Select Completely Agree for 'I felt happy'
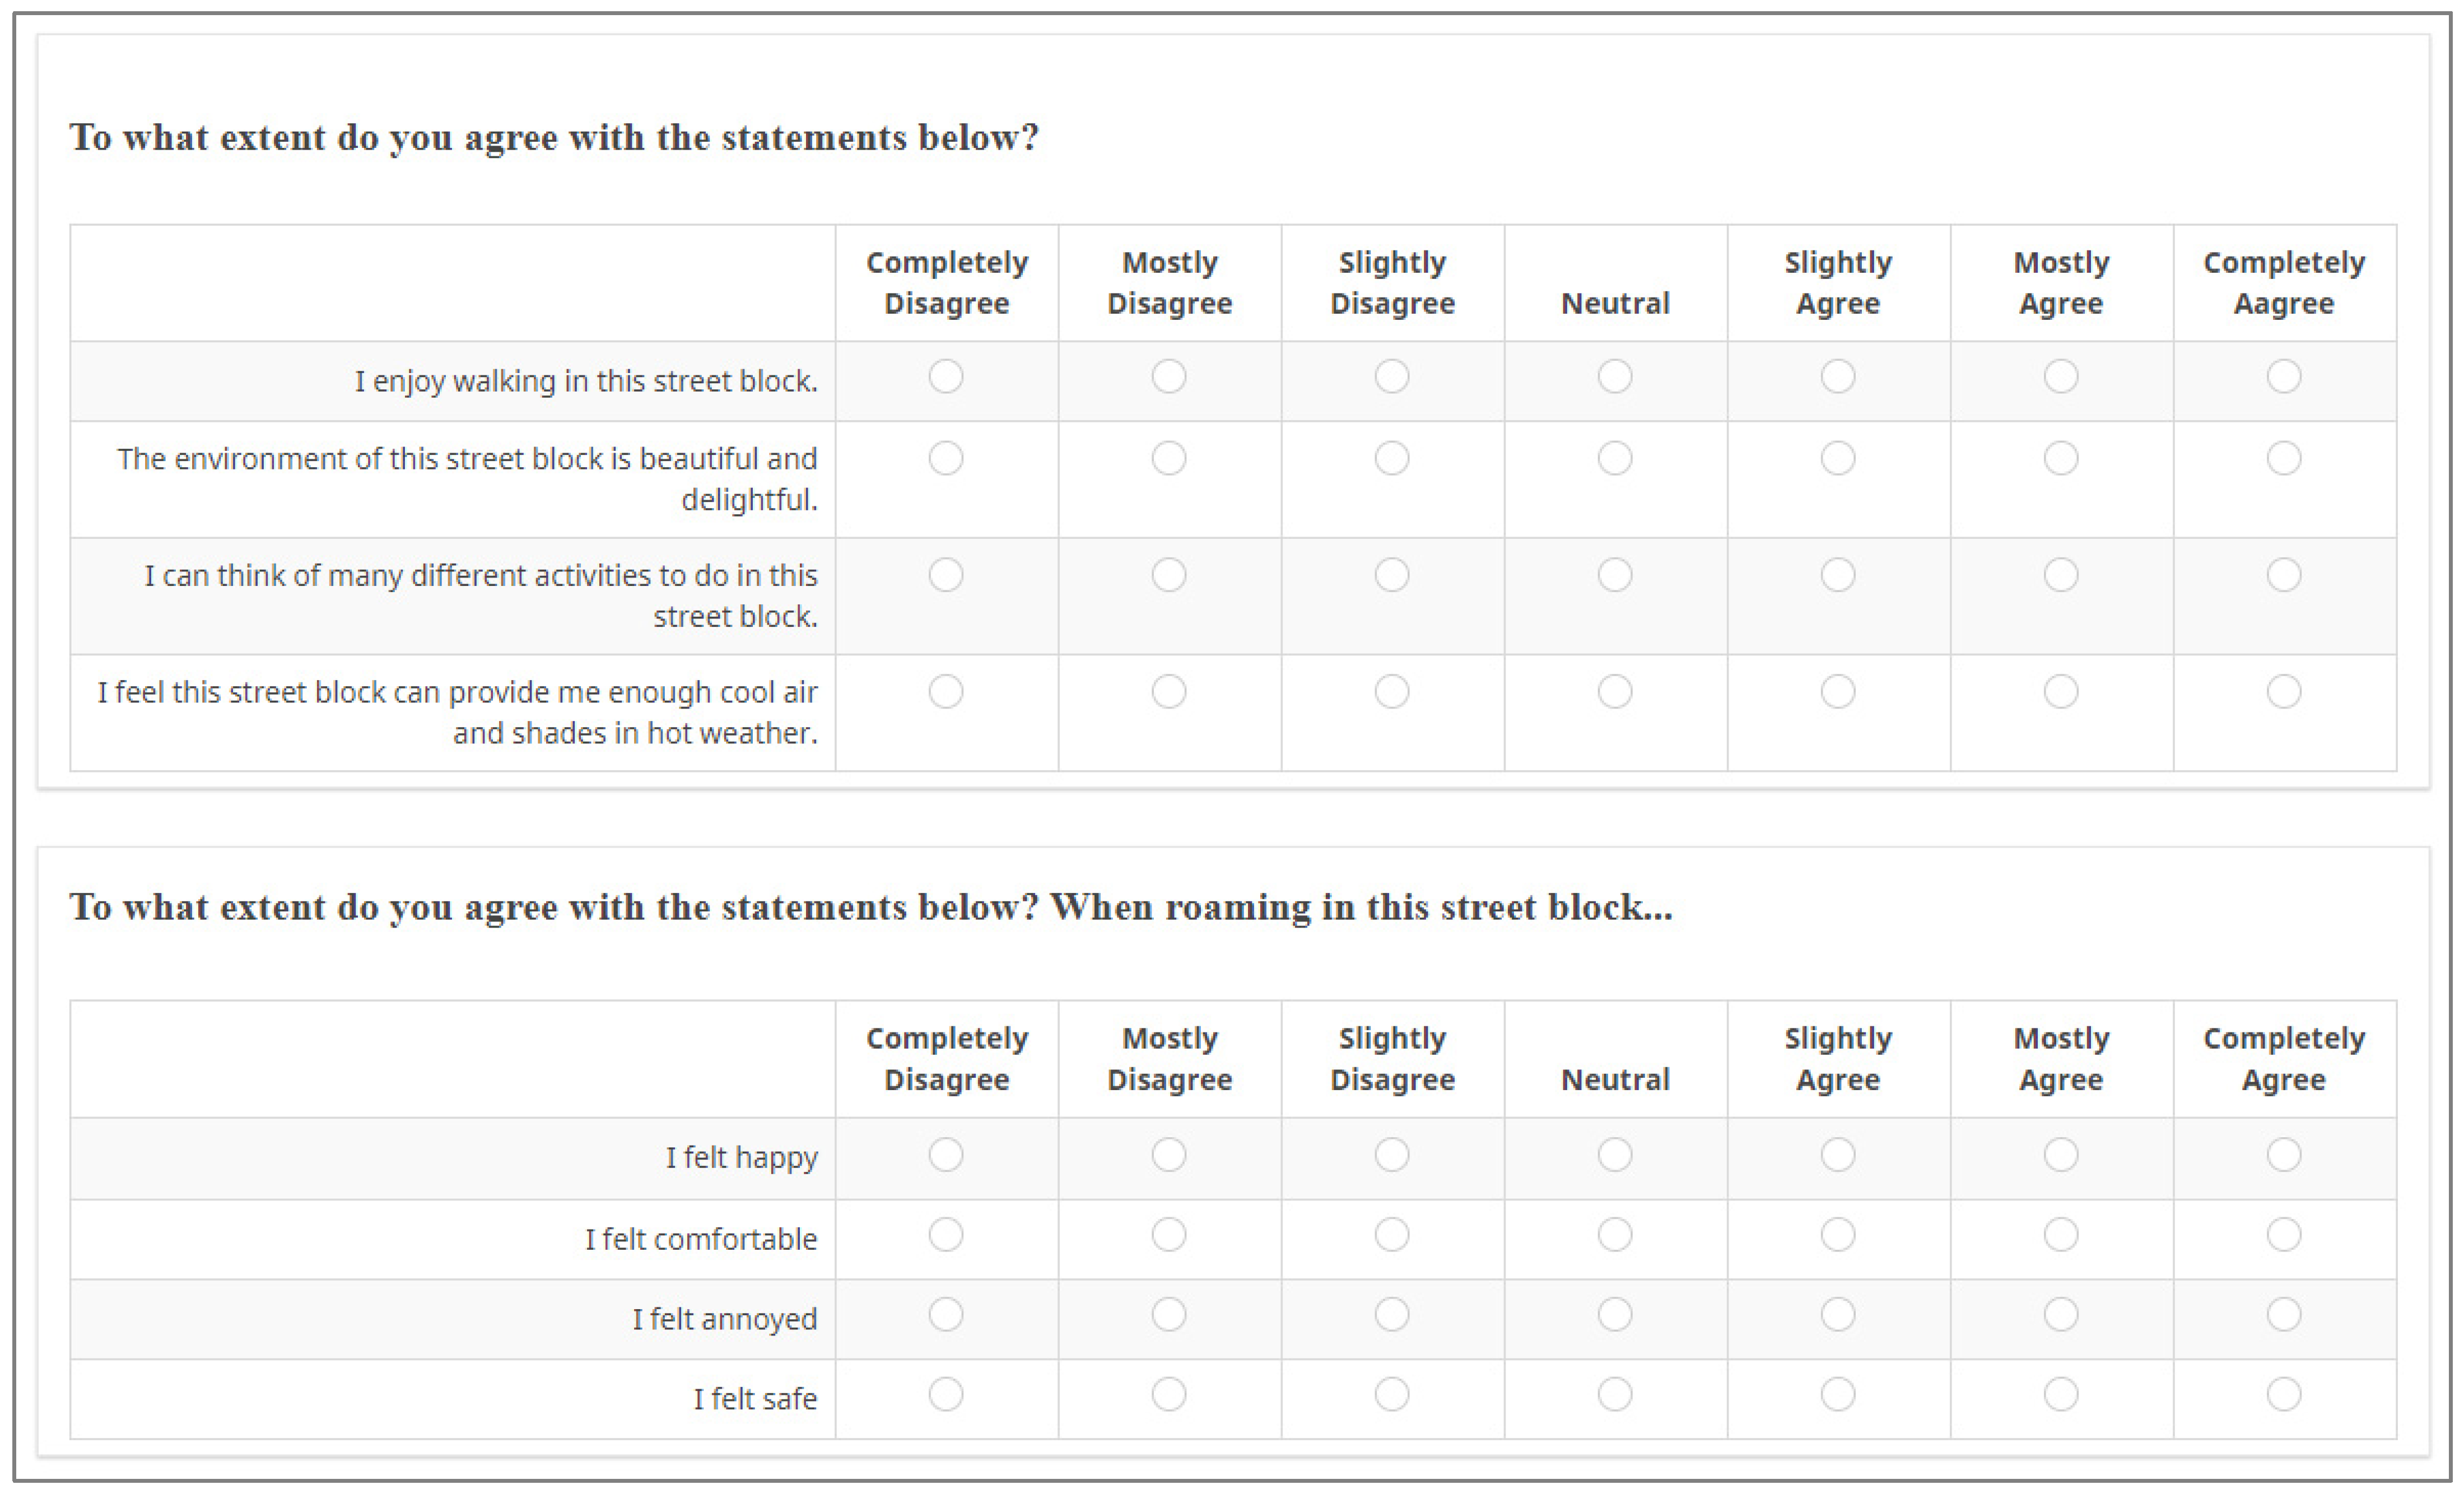2464x1494 pixels. pos(2283,1155)
